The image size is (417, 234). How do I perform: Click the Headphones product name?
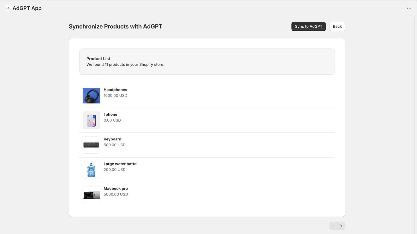pos(115,90)
